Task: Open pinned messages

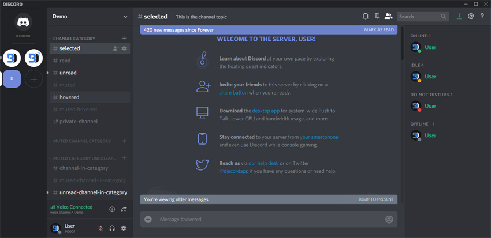Action: [x=377, y=17]
